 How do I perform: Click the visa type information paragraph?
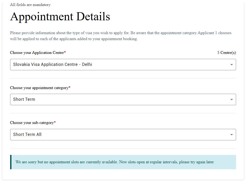click(121, 36)
